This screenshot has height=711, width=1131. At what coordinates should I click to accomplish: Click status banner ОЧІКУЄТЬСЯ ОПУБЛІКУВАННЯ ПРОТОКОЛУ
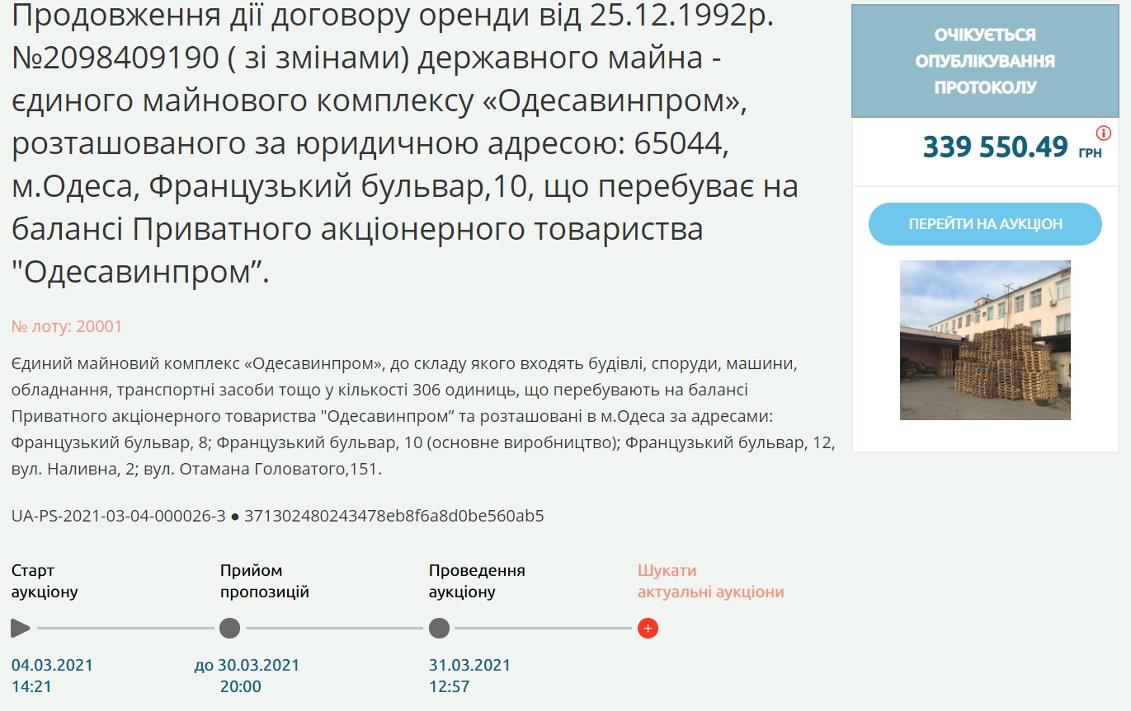point(985,61)
